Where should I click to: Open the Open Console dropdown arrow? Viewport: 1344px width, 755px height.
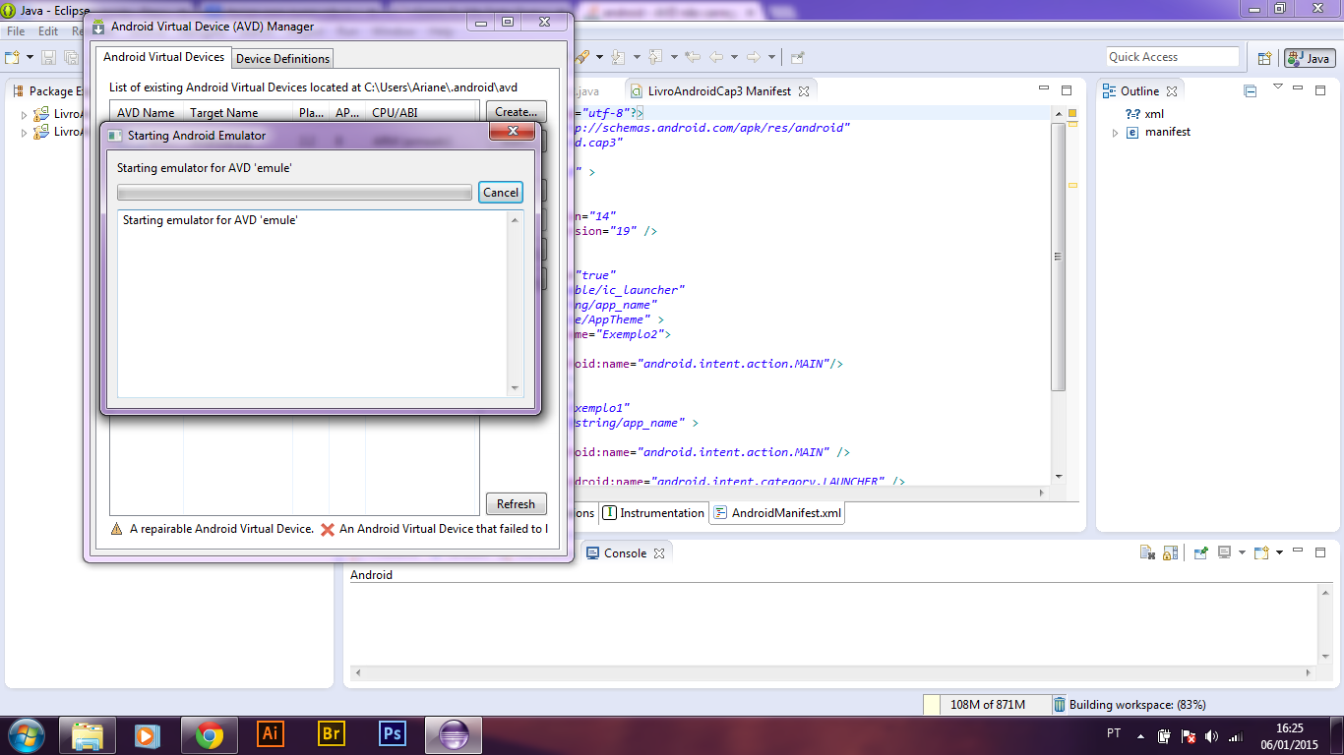[x=1279, y=553]
